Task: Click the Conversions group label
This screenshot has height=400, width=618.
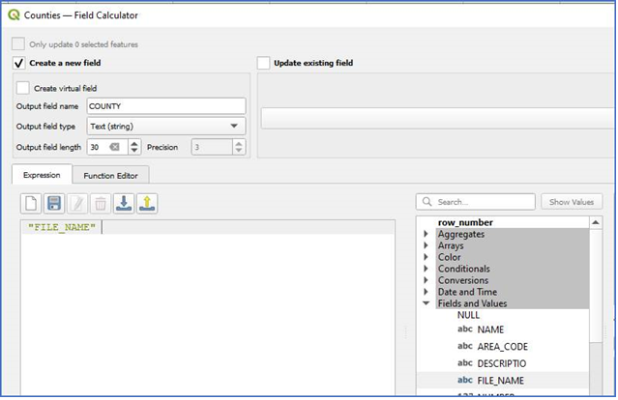Action: (x=463, y=280)
